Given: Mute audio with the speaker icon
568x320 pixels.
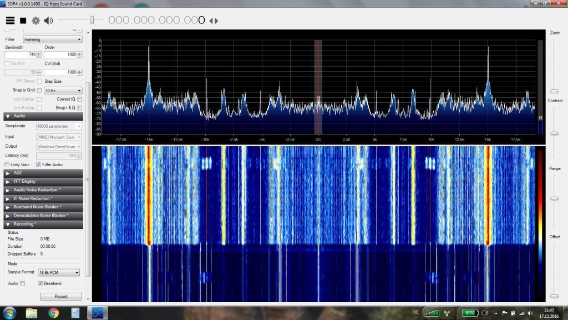Looking at the screenshot, I should (48, 21).
